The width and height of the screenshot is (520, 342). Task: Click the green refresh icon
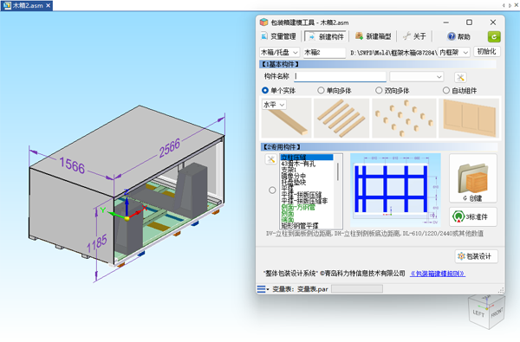tap(494, 36)
